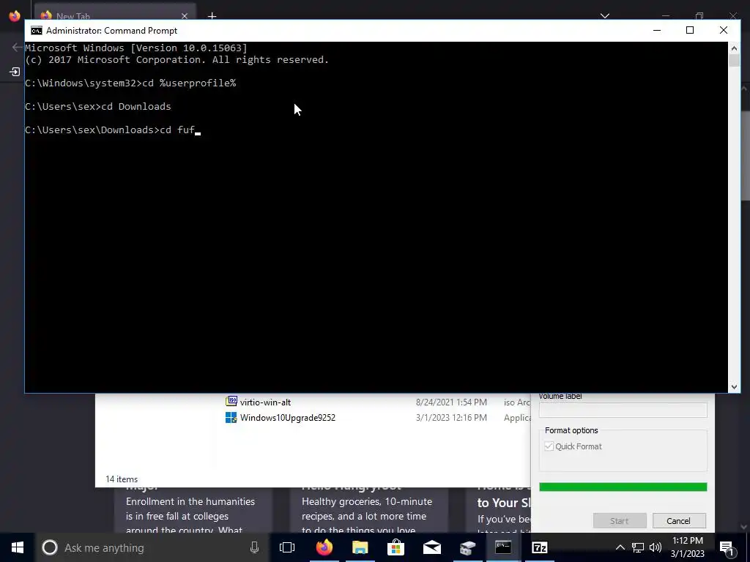Click the Volume label input field

tap(623, 410)
